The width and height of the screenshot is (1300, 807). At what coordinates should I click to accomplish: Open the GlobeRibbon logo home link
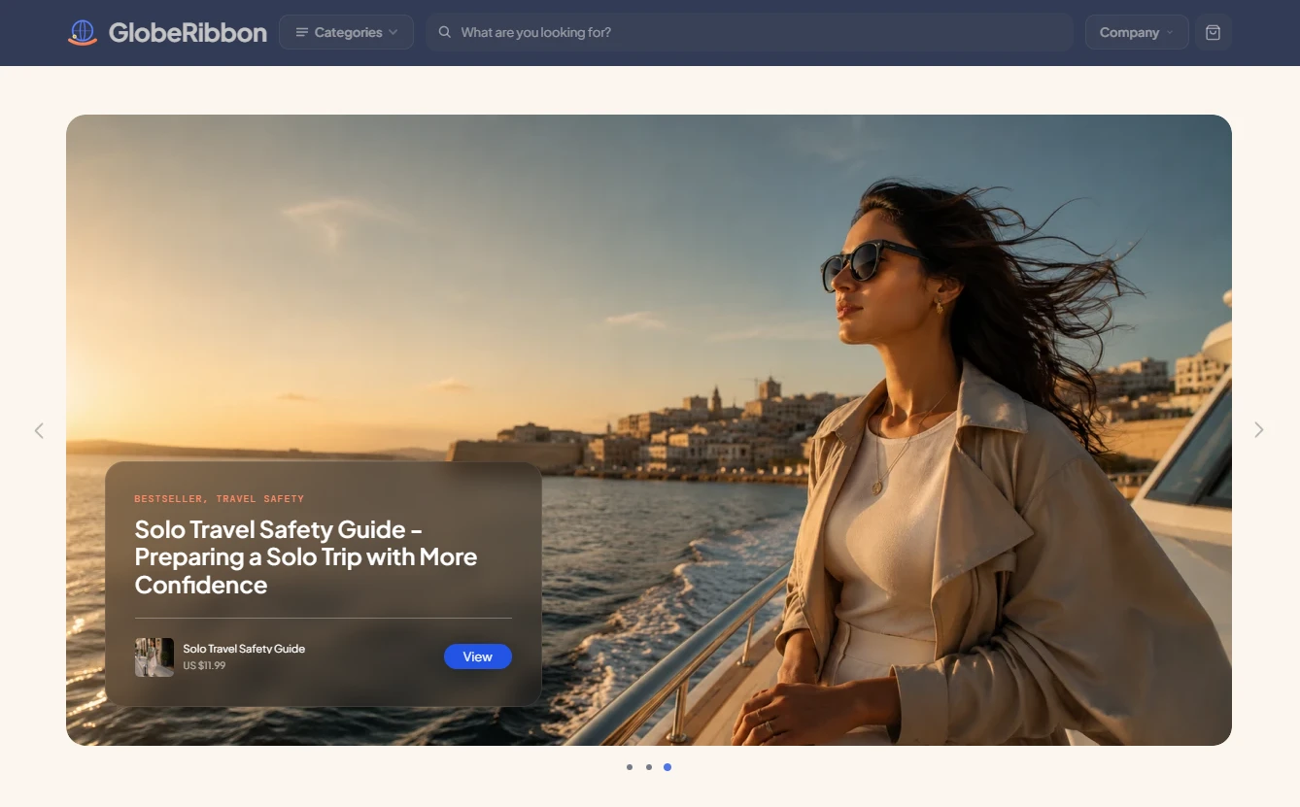click(x=167, y=32)
